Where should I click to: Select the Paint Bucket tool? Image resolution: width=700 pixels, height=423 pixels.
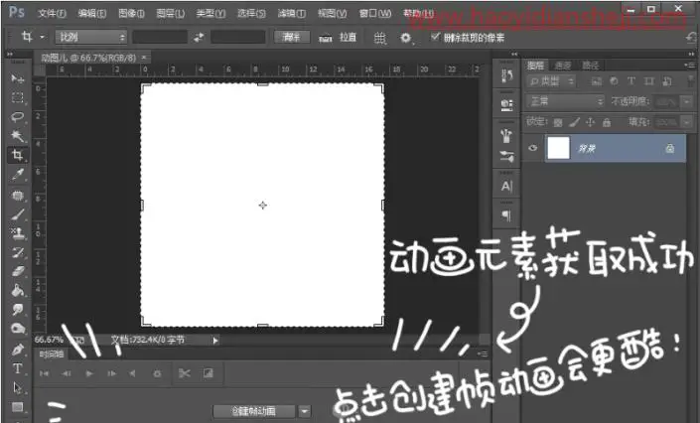click(x=18, y=290)
